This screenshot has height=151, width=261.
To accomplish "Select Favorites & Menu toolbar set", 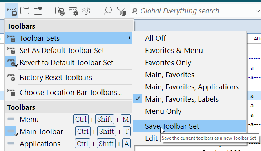I will click(x=189, y=50).
